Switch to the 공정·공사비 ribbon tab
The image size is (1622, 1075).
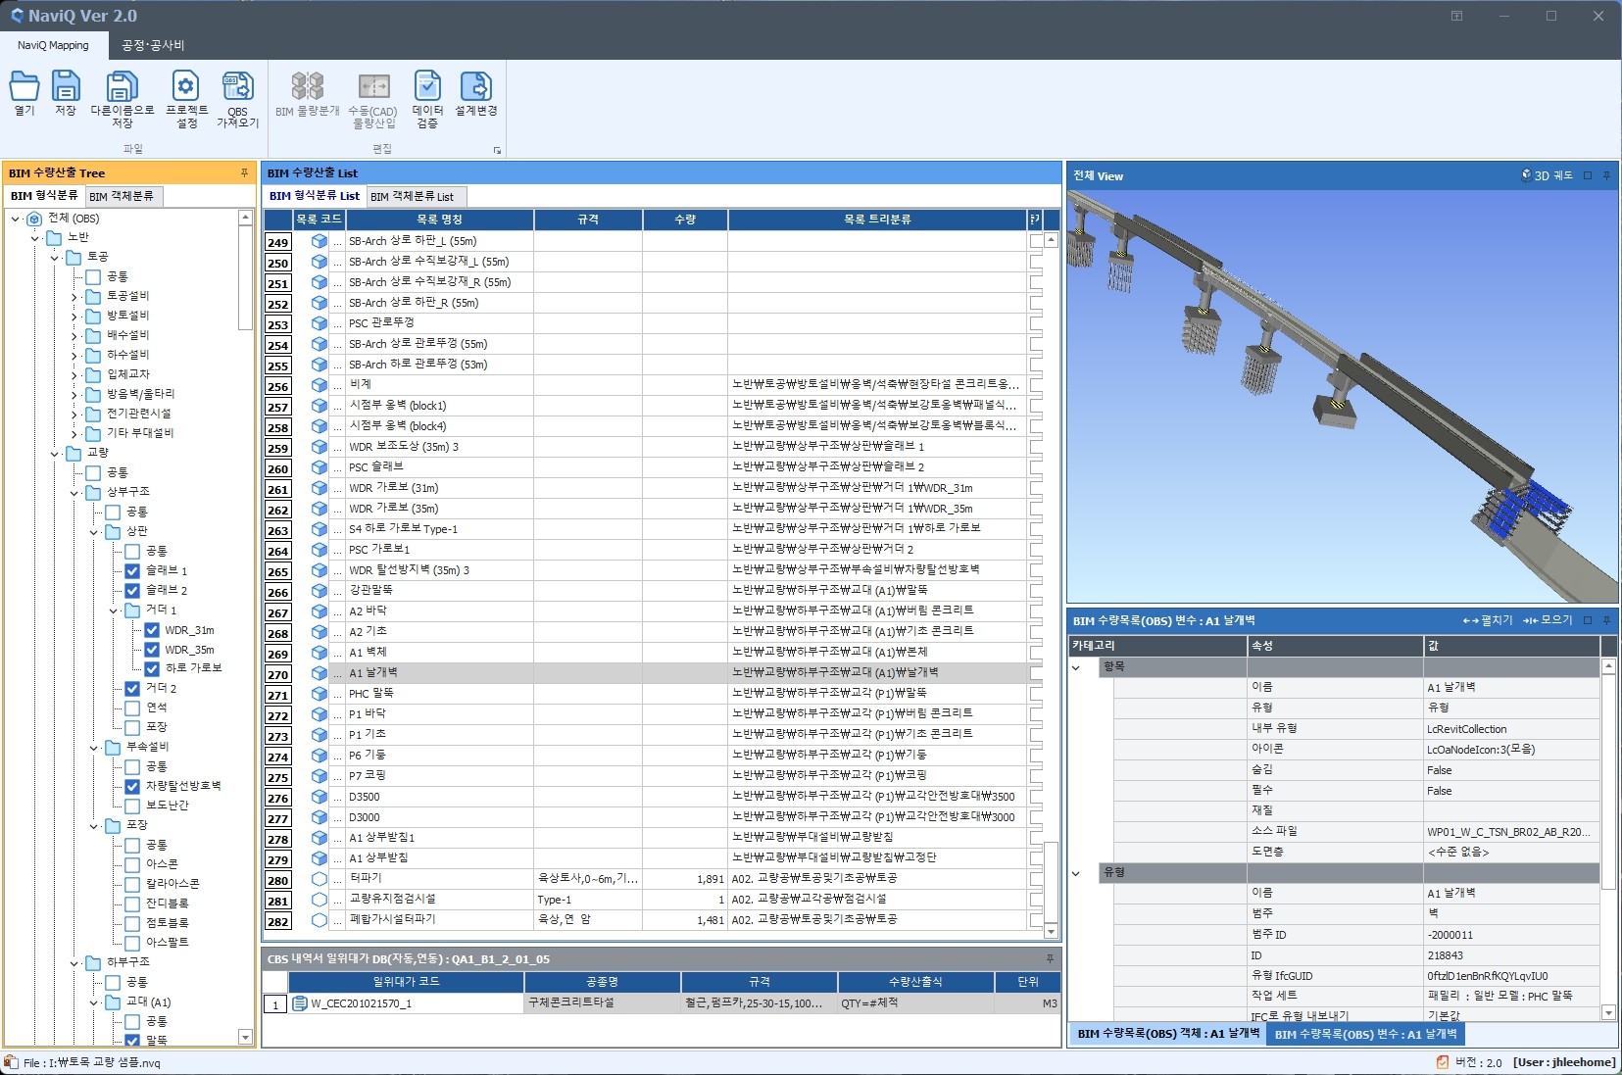[x=153, y=45]
